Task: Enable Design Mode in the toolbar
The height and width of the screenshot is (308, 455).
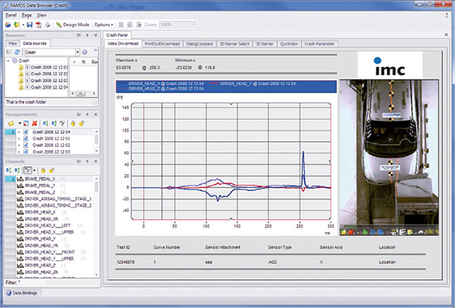Action: coord(73,24)
